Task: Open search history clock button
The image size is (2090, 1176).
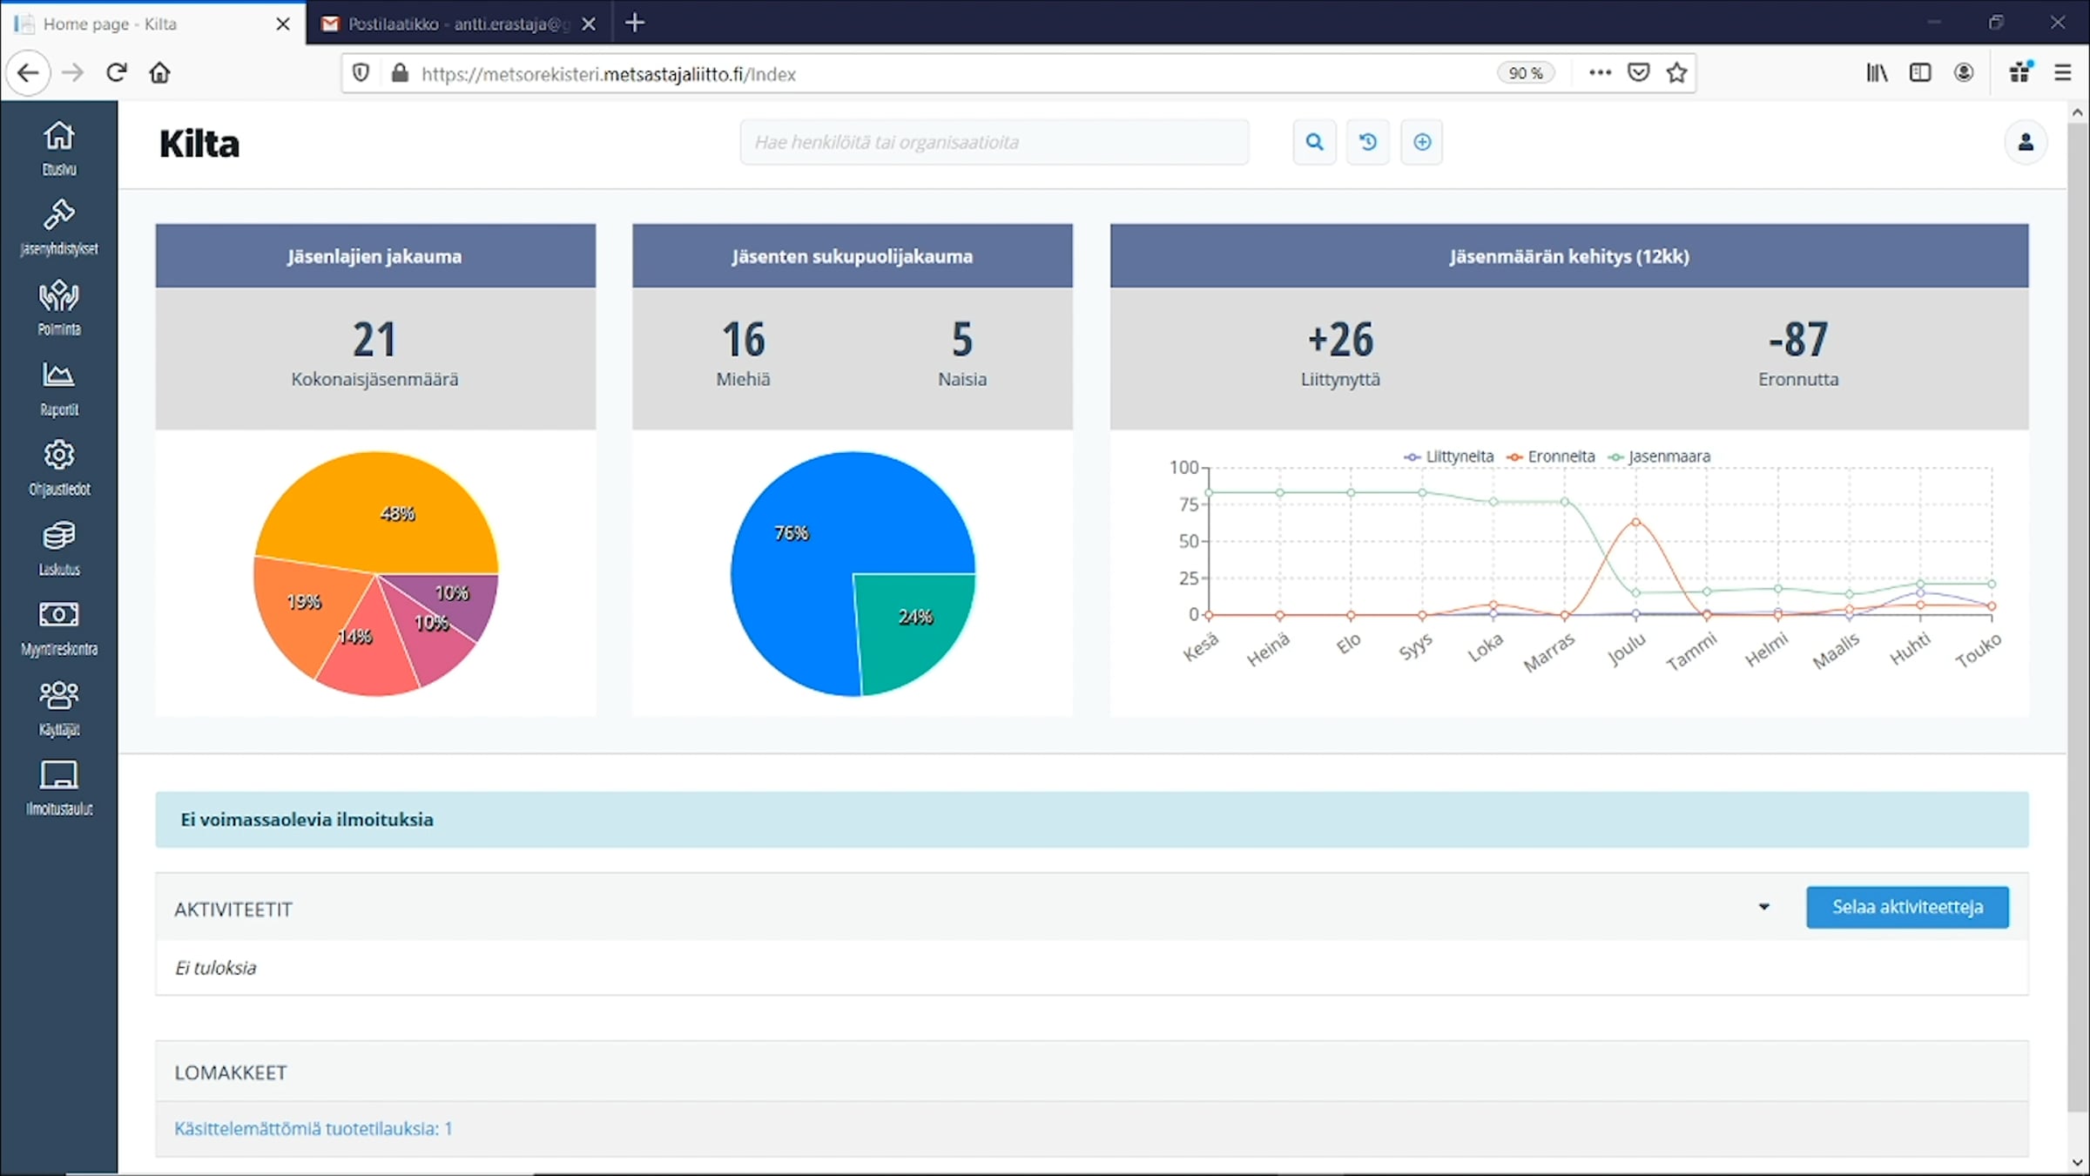Action: pos(1368,142)
